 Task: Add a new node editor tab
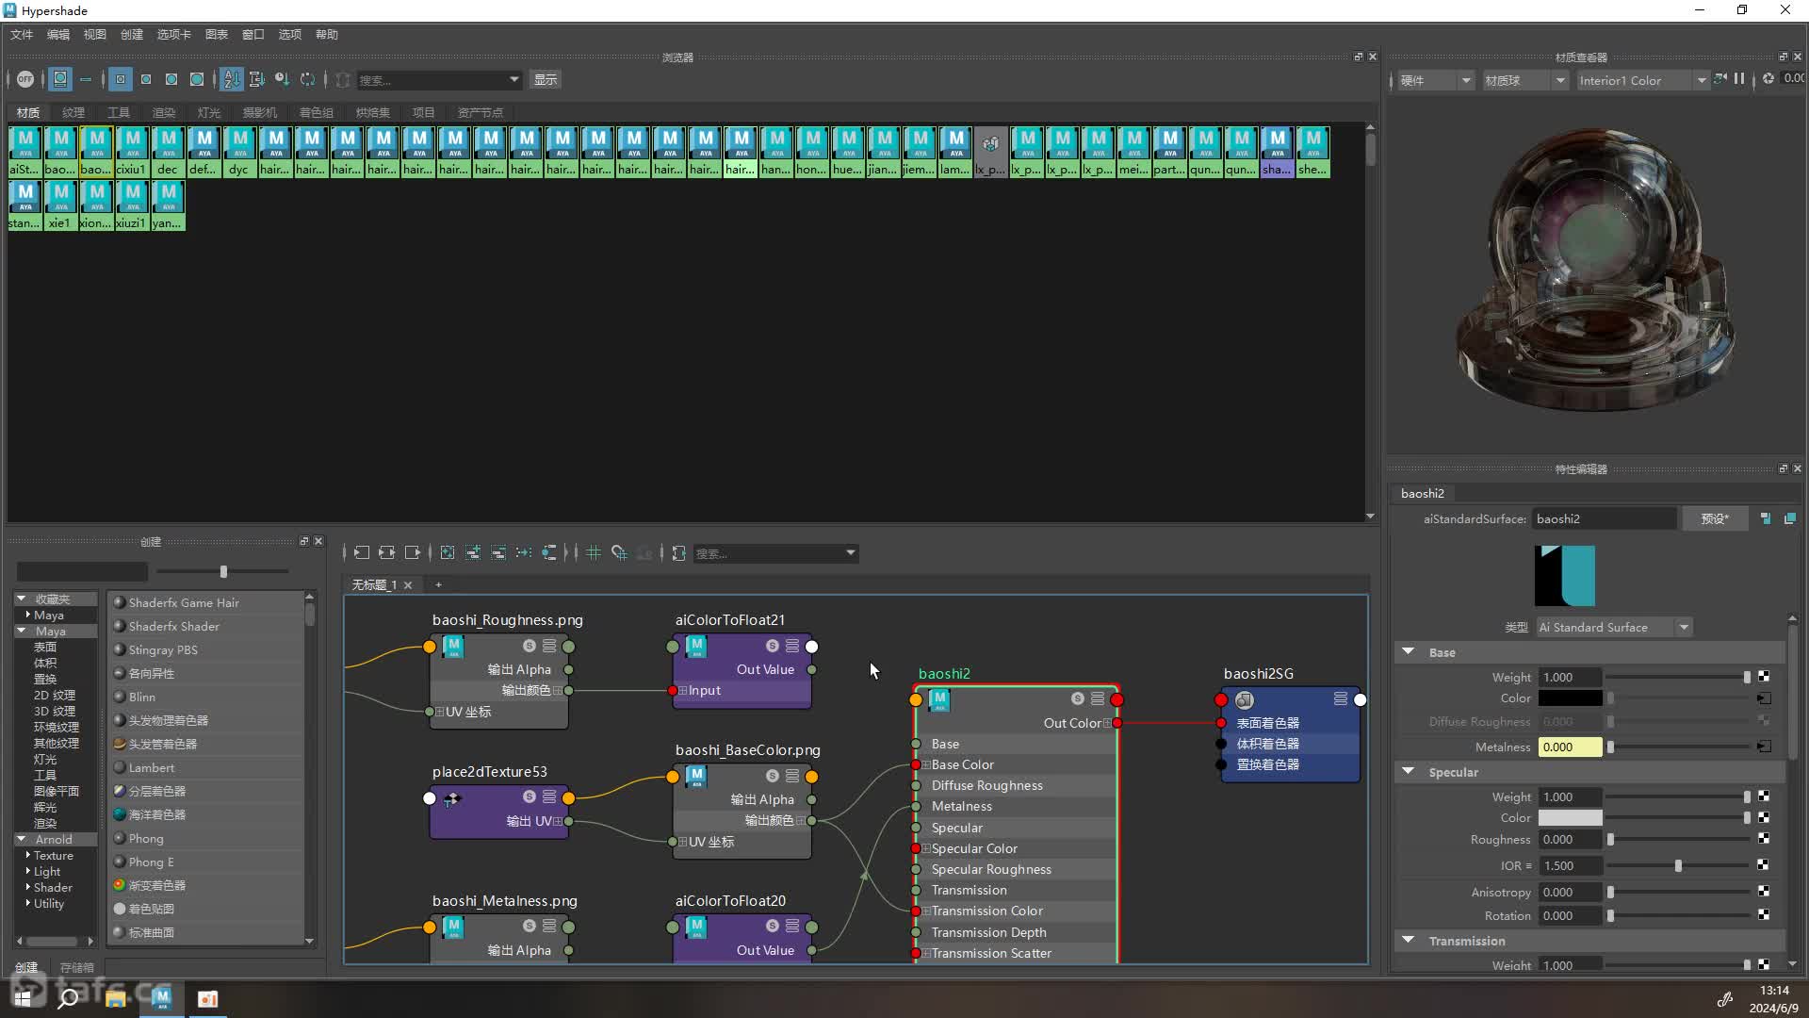pos(438,584)
